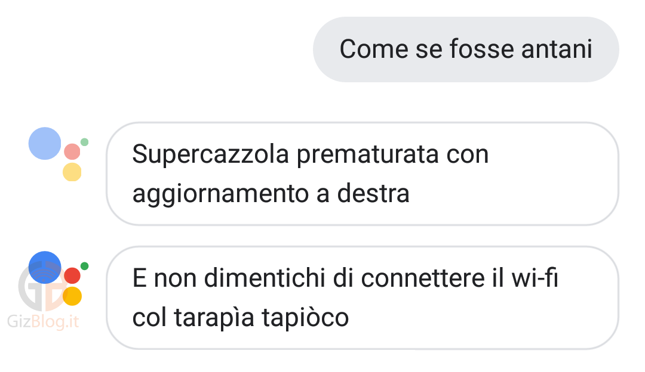
Task: Click the faded red dot of the upper Assistant logo
Action: [72, 151]
